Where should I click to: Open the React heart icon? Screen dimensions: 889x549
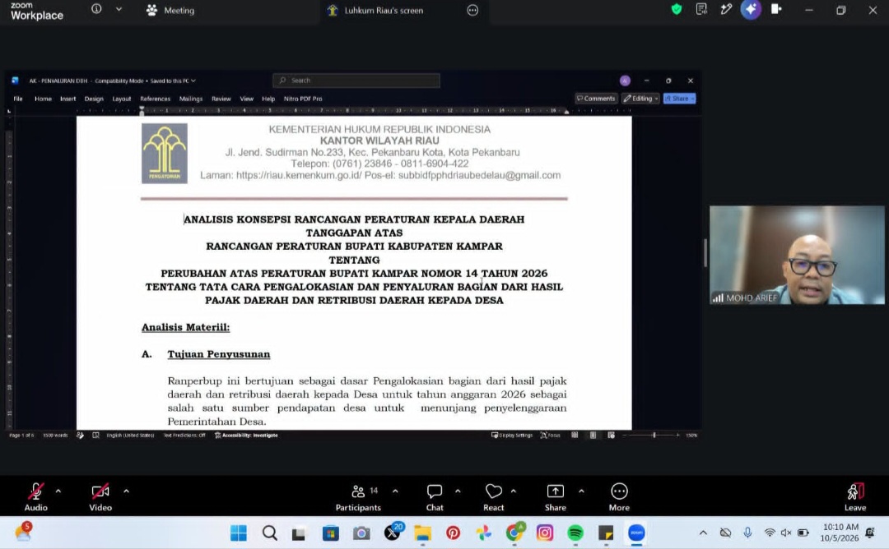click(x=494, y=491)
